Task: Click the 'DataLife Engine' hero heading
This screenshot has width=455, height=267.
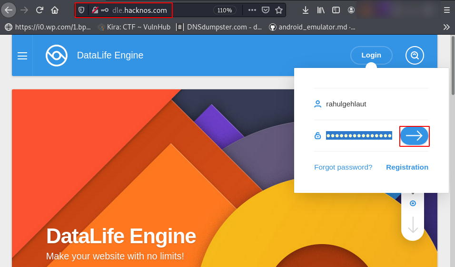Action: [121, 236]
